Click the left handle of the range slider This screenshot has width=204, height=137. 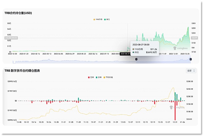[136, 59]
